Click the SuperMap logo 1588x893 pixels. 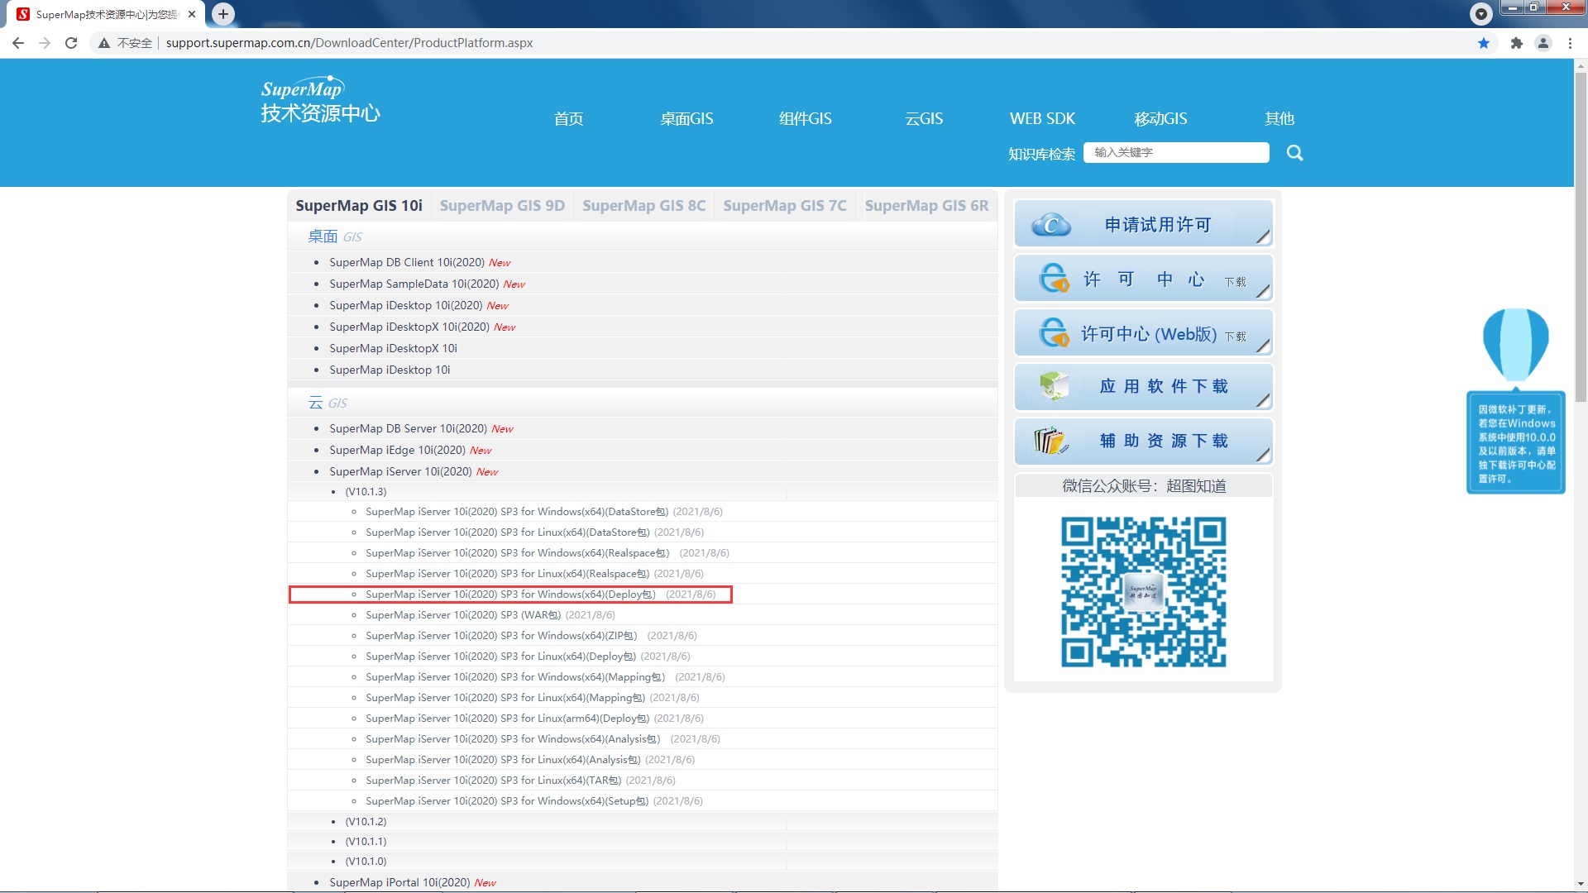[321, 102]
